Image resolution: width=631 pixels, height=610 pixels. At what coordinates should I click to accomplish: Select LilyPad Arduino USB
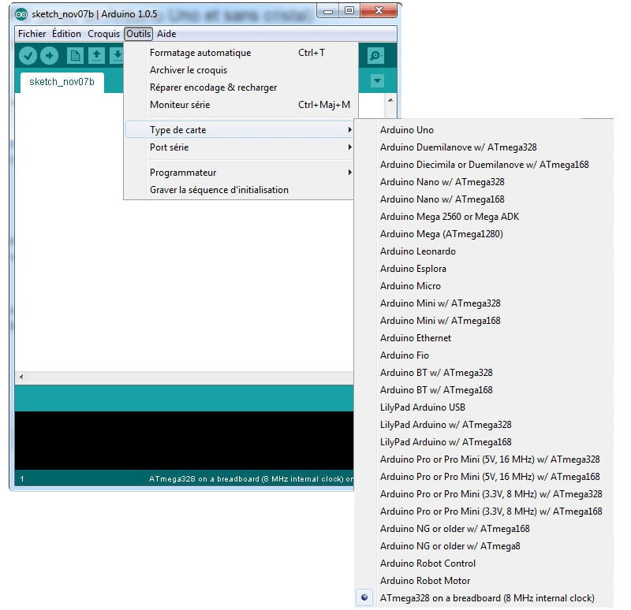pos(484,407)
